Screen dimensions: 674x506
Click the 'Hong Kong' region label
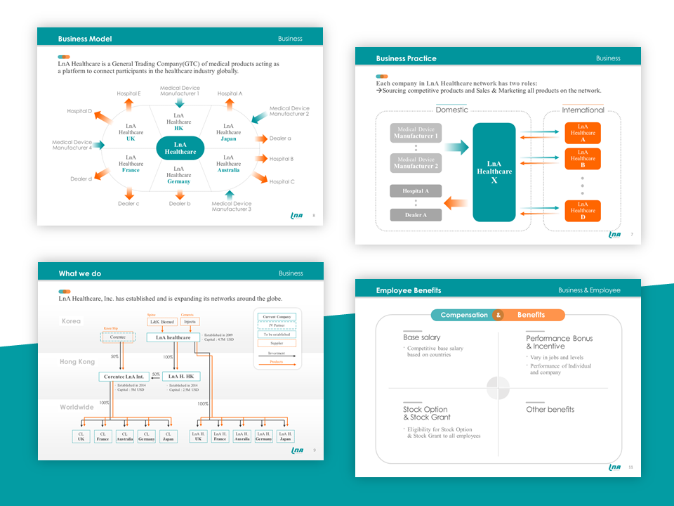coord(77,362)
